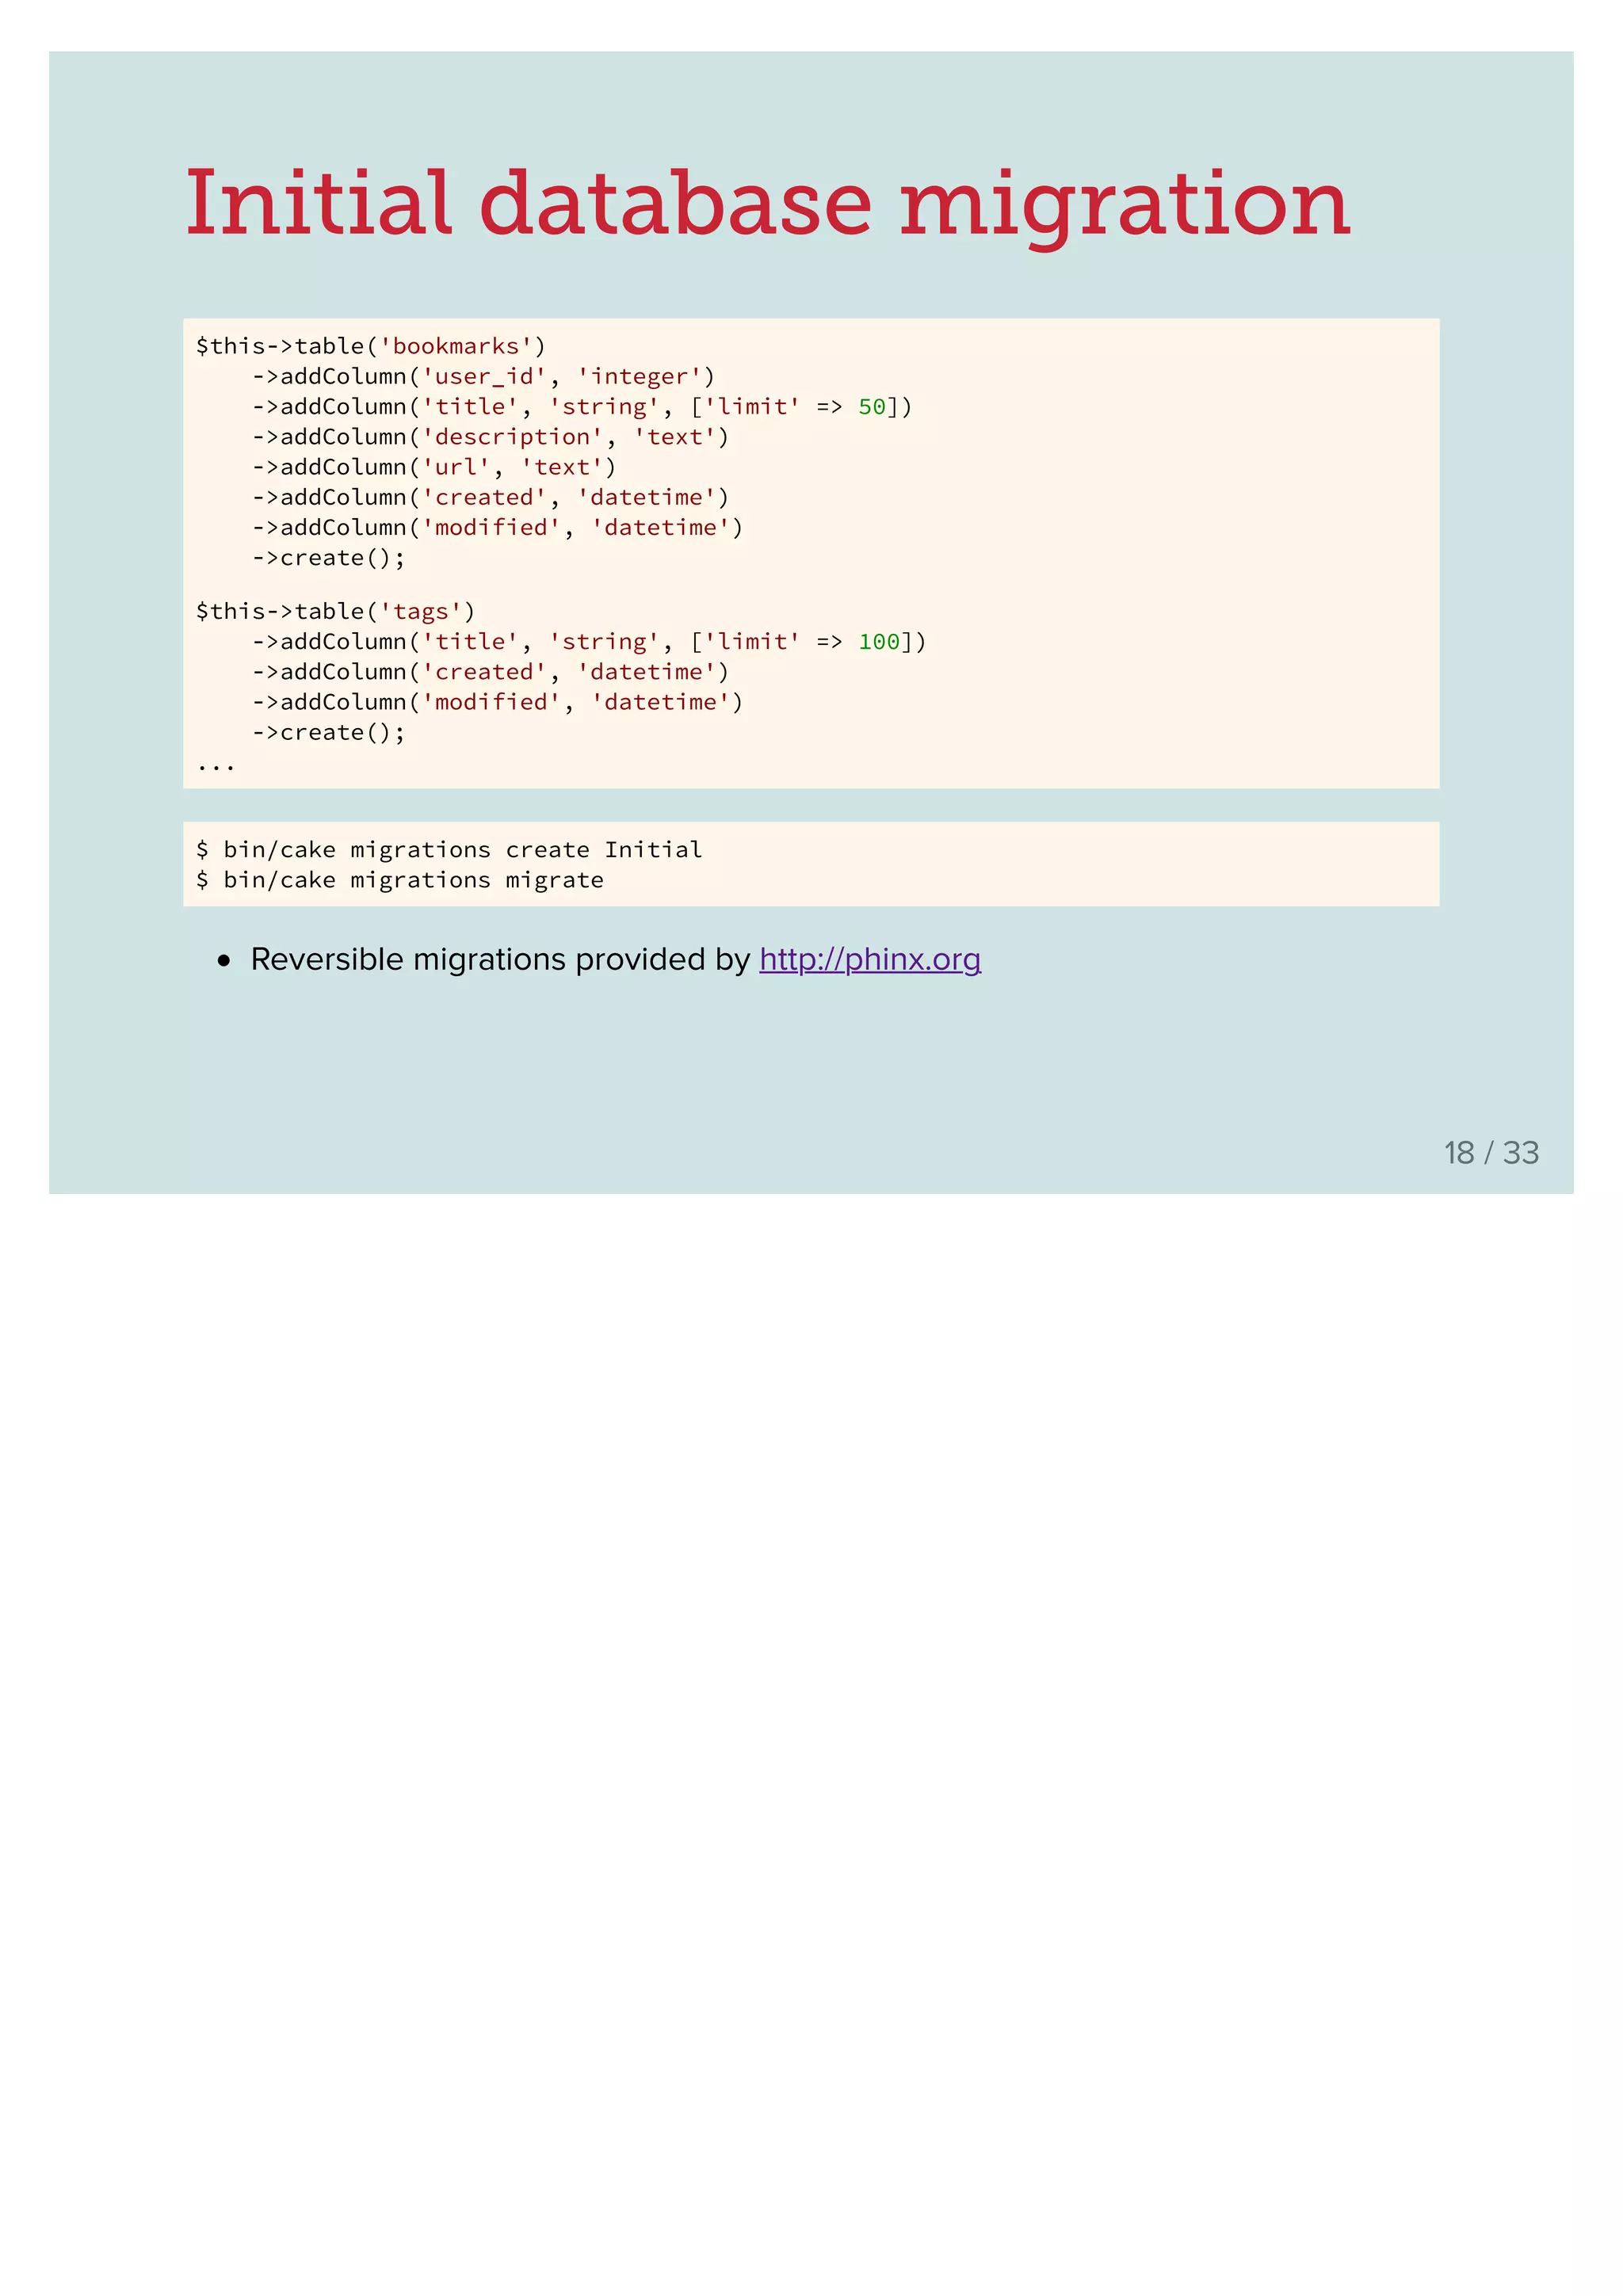Click the last ->create(); line under tags
Image resolution: width=1623 pixels, height=2296 pixels.
pos(328,733)
